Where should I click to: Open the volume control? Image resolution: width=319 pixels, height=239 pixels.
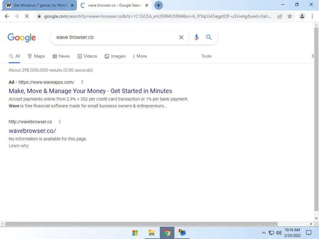pos(279,233)
